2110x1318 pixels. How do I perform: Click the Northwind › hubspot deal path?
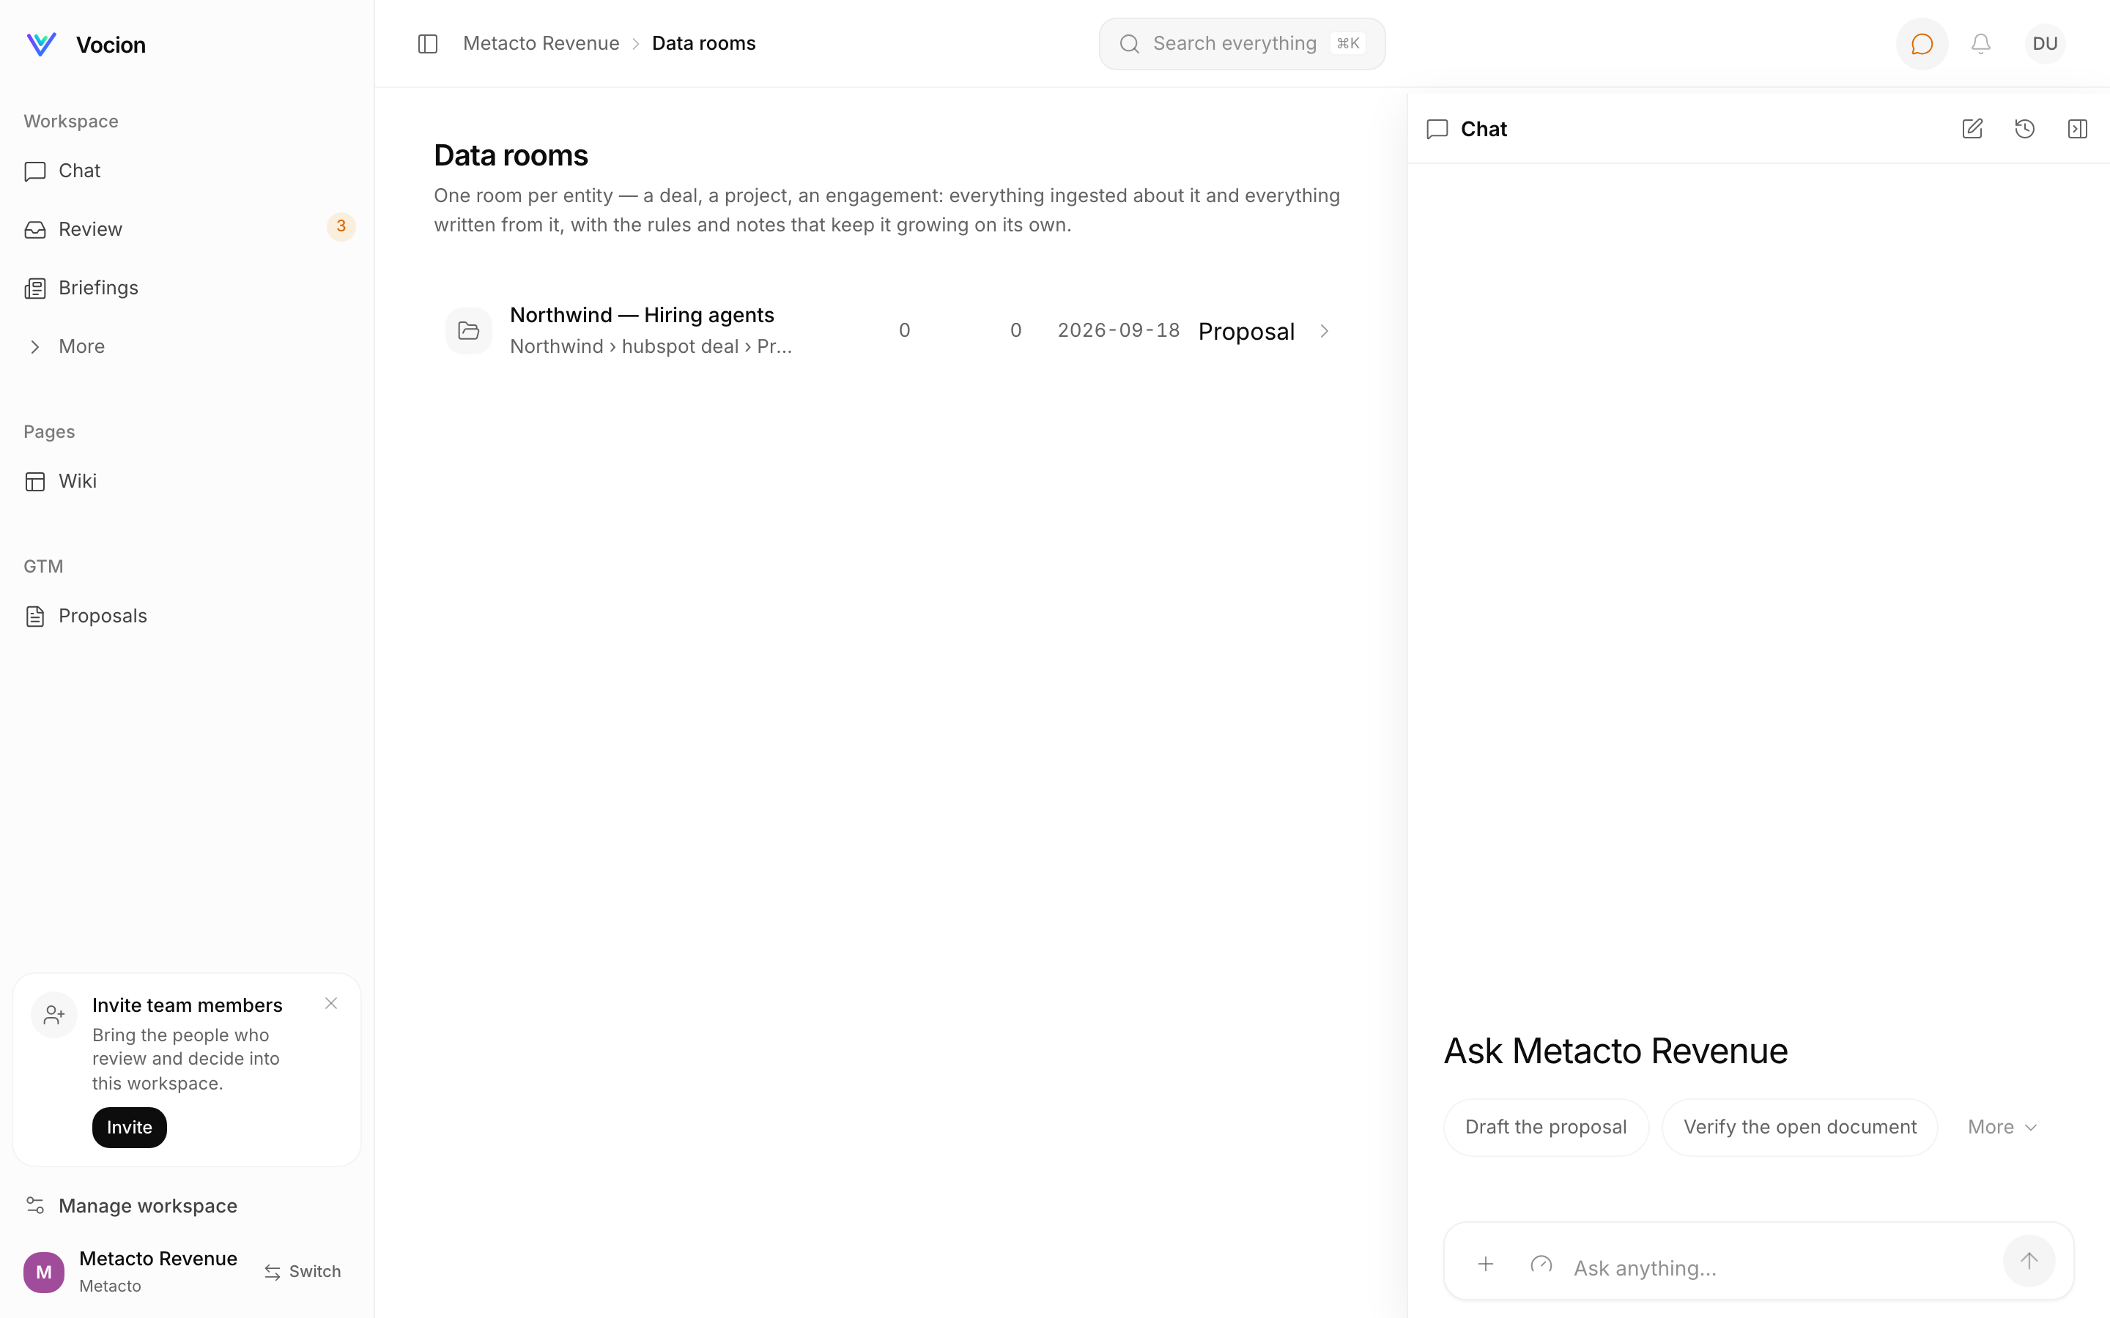click(651, 347)
